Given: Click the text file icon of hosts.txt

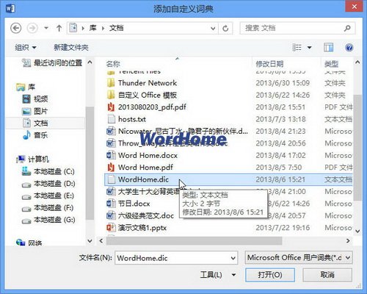Looking at the screenshot, I should (x=112, y=119).
